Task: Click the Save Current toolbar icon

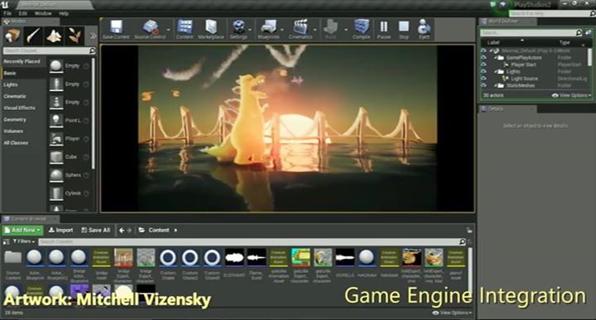Action: 116,29
